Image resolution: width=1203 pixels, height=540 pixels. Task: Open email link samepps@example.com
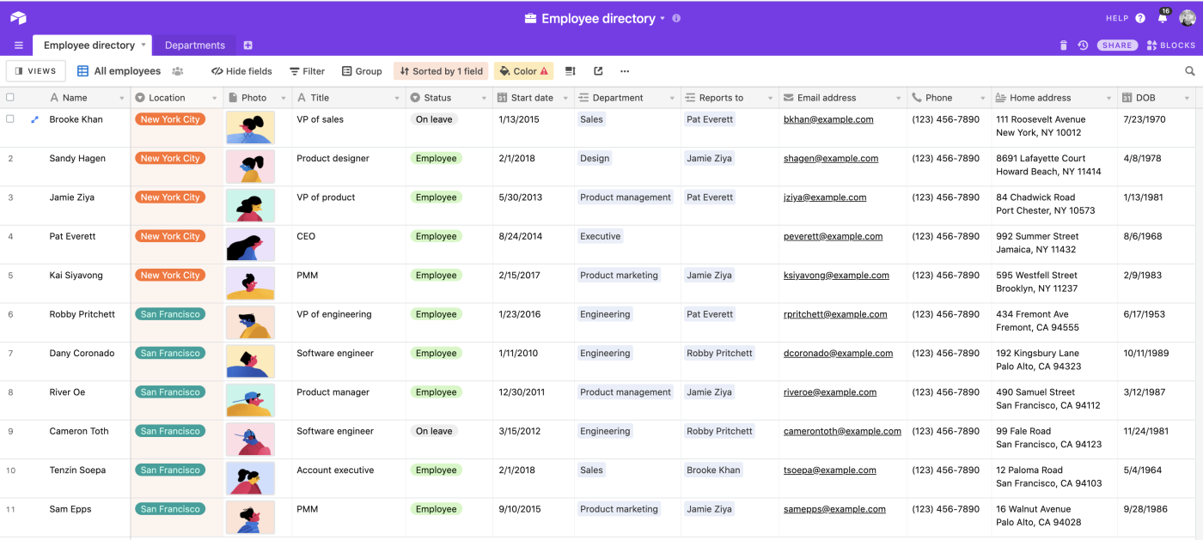click(834, 509)
